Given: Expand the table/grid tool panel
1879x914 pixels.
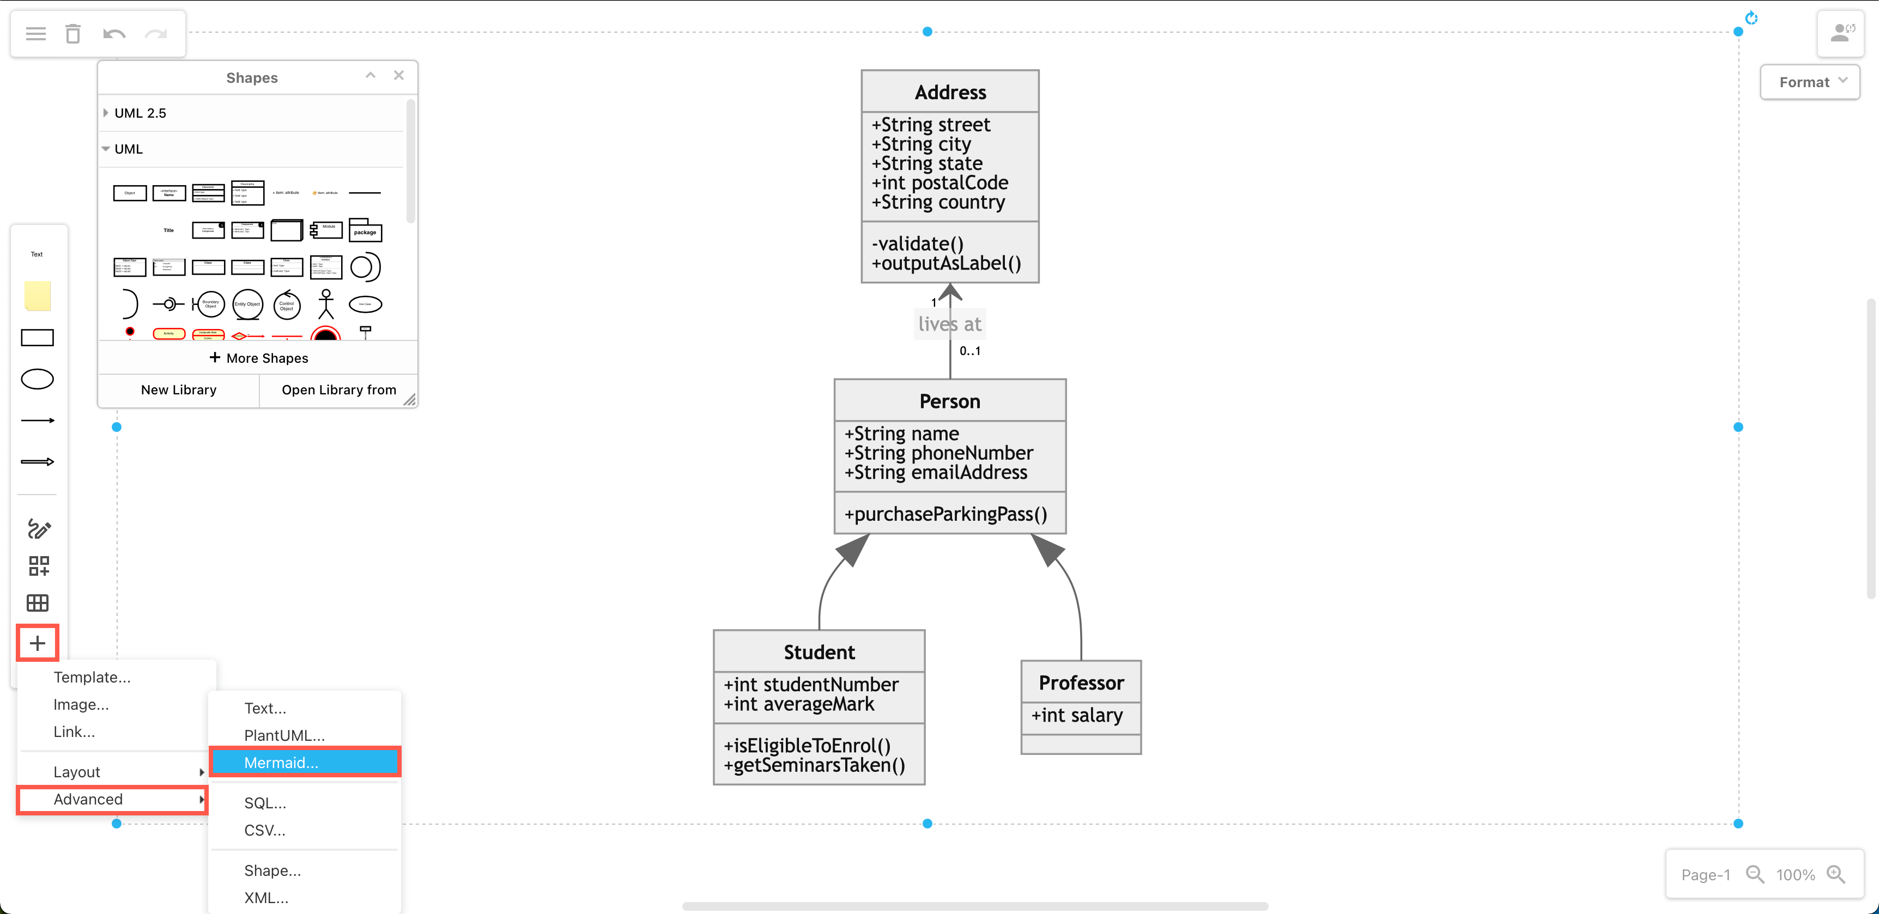Looking at the screenshot, I should (37, 604).
